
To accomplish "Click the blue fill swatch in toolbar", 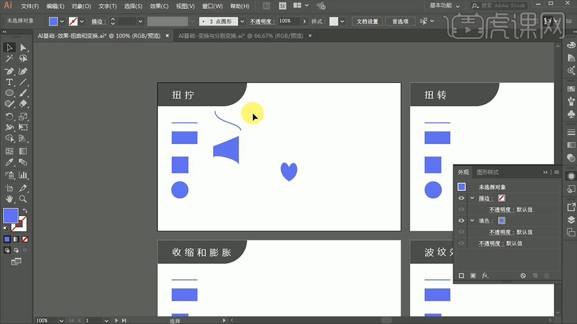I will 10,216.
